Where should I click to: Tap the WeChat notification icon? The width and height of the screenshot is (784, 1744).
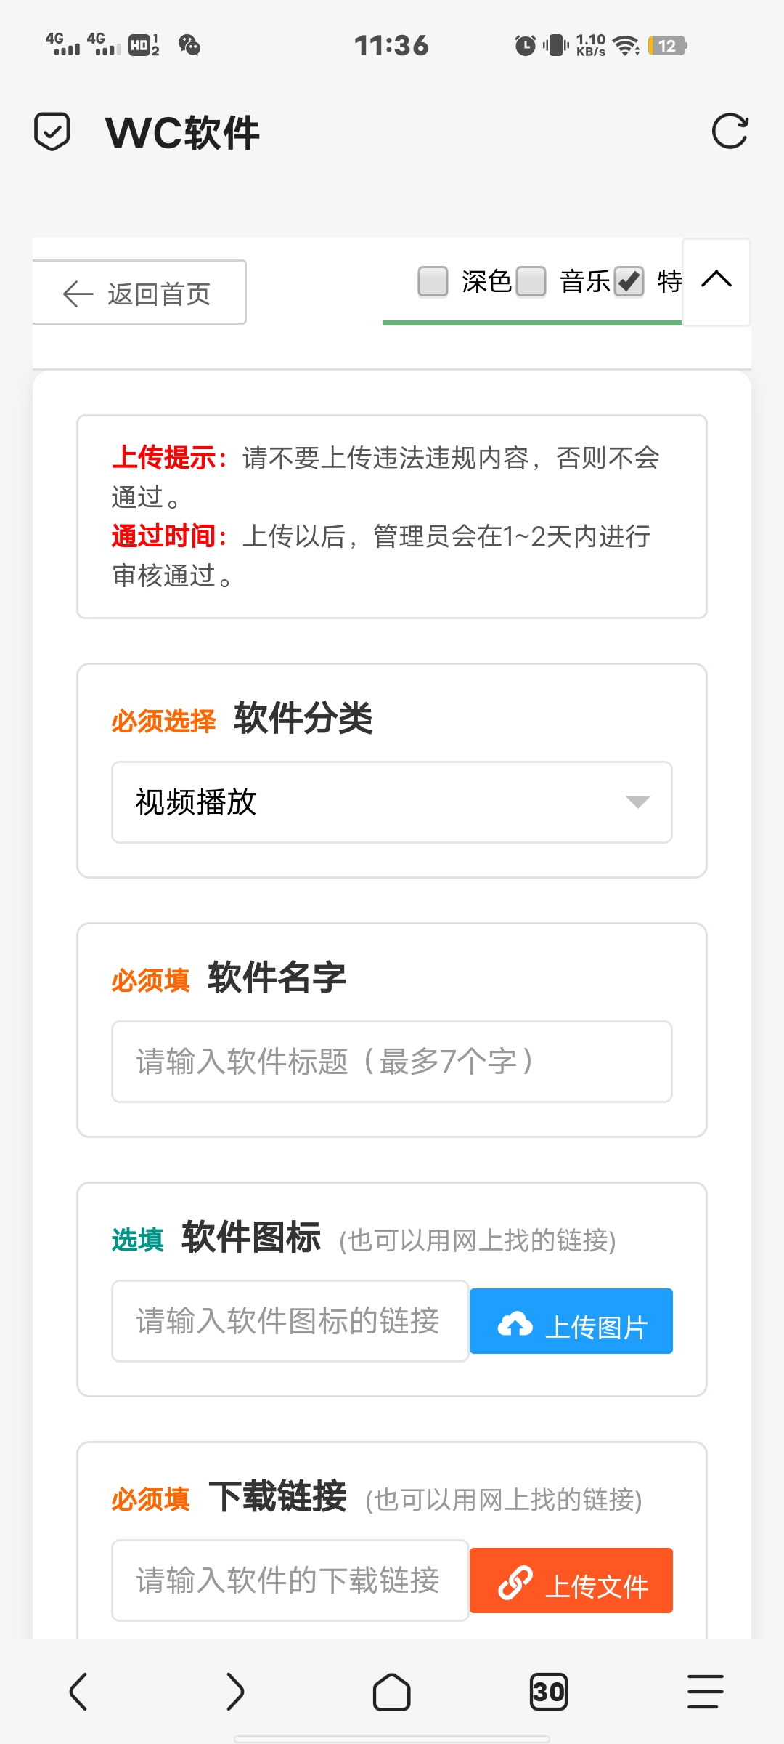(189, 46)
